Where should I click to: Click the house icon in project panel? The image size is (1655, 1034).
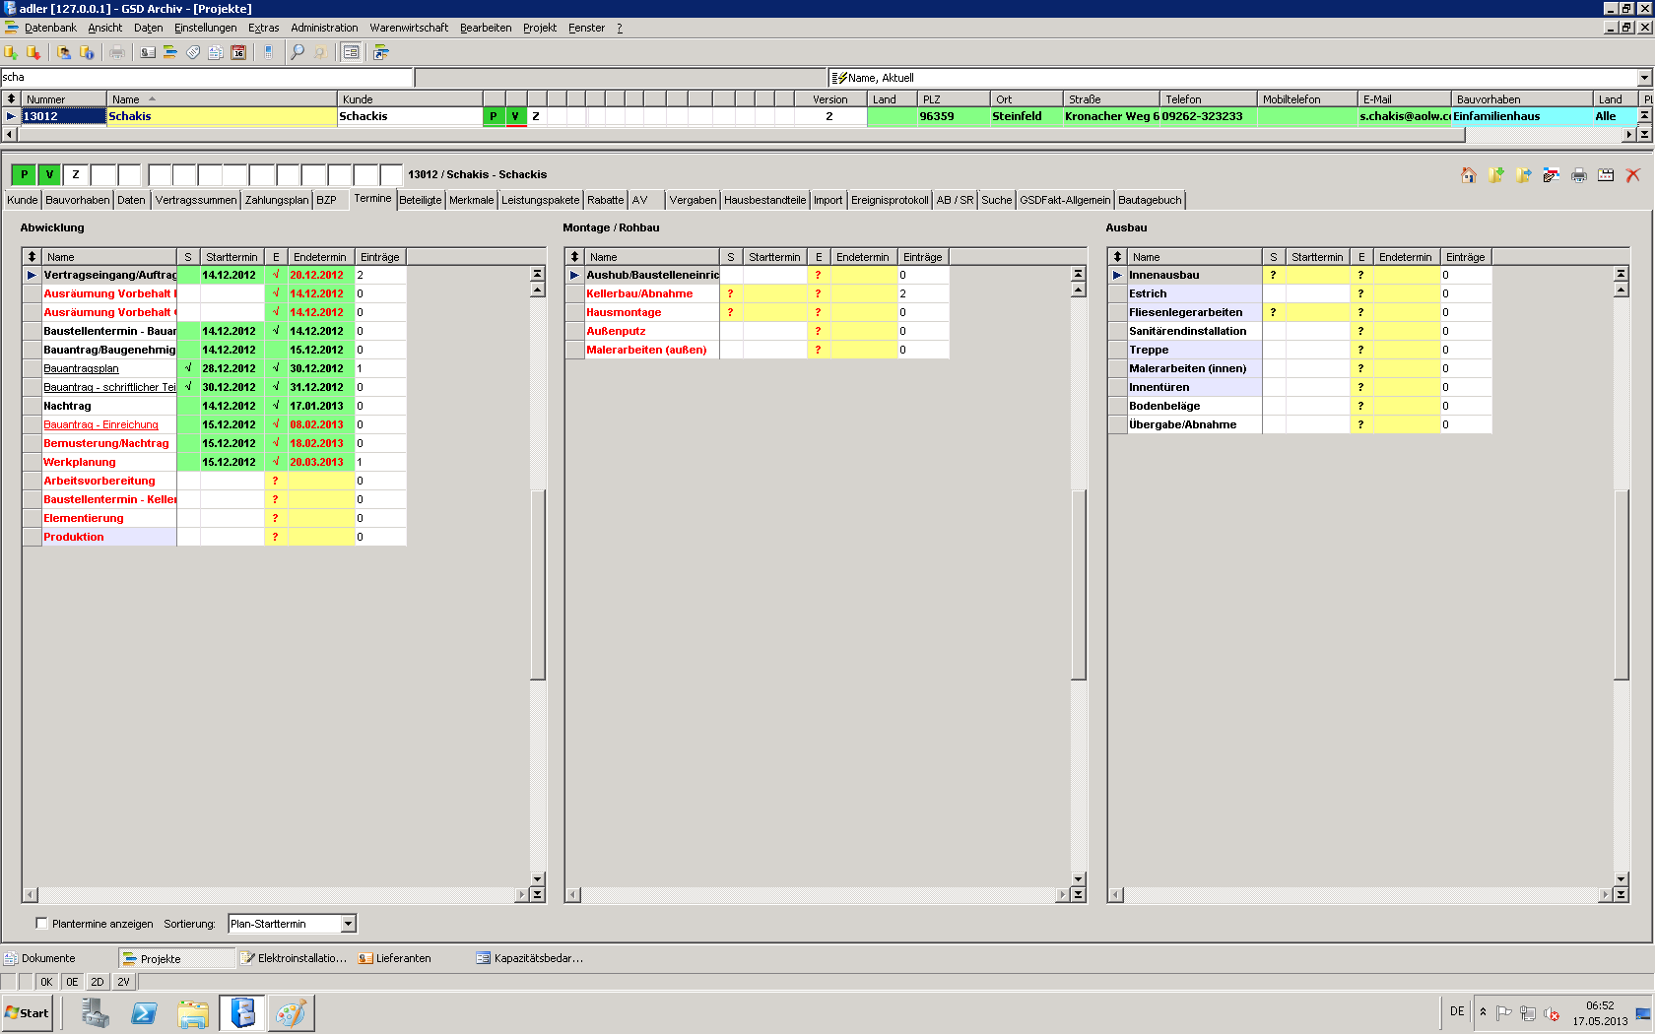(x=1469, y=174)
